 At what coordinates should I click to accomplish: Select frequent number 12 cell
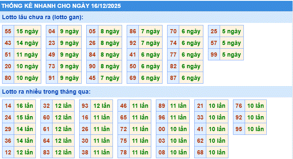tap(8, 152)
